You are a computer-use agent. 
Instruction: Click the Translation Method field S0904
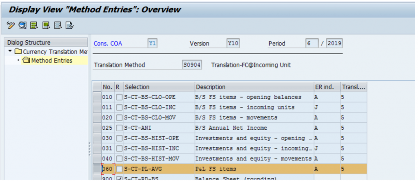192,65
